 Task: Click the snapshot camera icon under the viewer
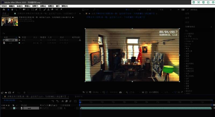click(120, 92)
